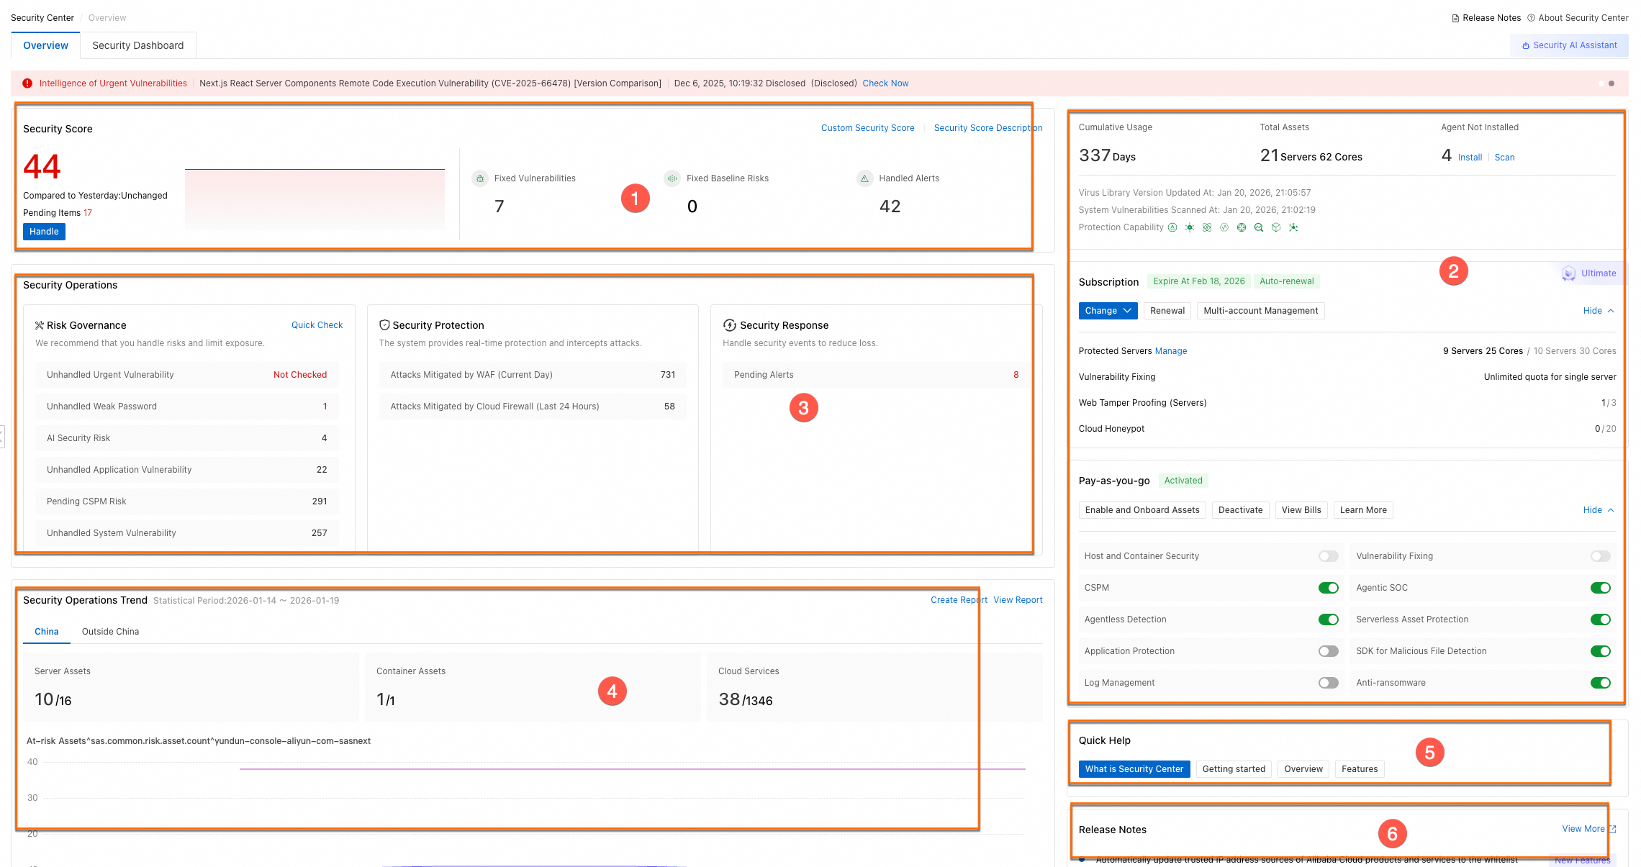Click the first Protection Capability icon
The height and width of the screenshot is (867, 1641).
1172,227
